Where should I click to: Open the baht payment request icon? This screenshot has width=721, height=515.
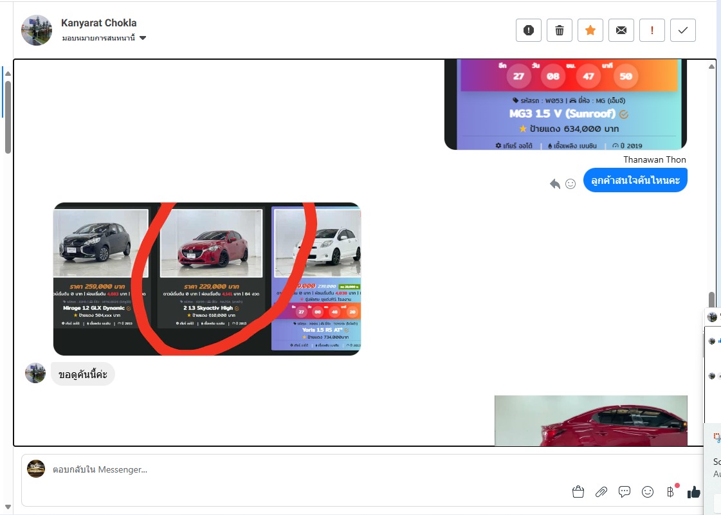[671, 492]
